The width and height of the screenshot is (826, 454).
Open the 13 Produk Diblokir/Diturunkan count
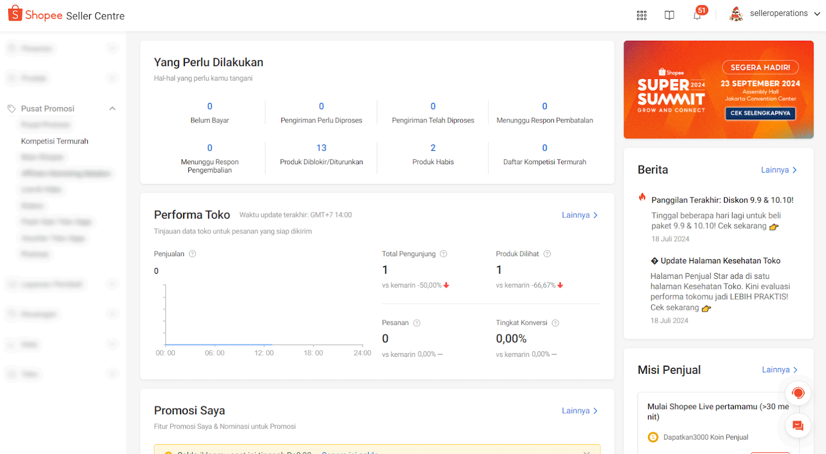pyautogui.click(x=321, y=148)
